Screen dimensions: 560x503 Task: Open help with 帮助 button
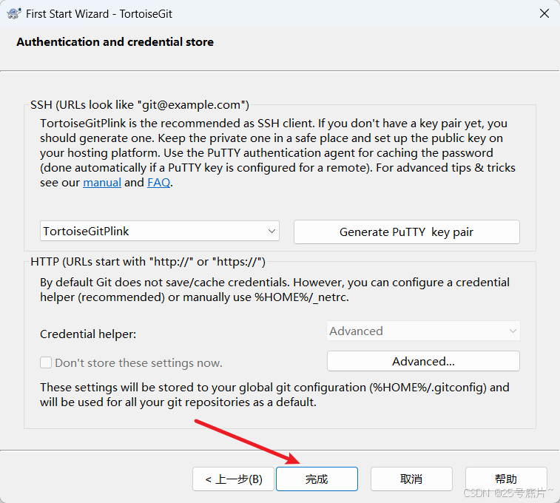[x=506, y=479]
